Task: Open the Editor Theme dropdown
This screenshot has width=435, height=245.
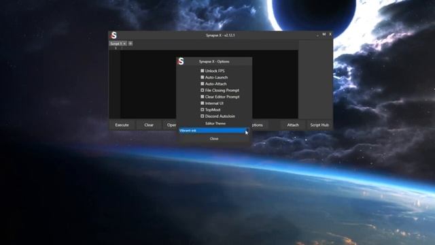Action: tap(214, 130)
